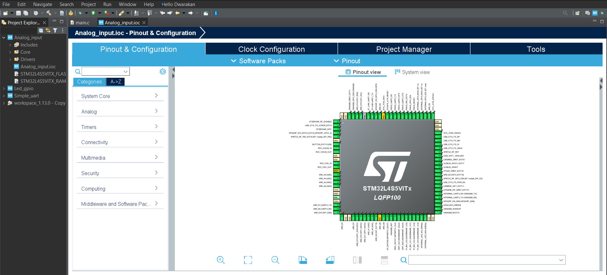Expand the Simple_uart project

4,96
